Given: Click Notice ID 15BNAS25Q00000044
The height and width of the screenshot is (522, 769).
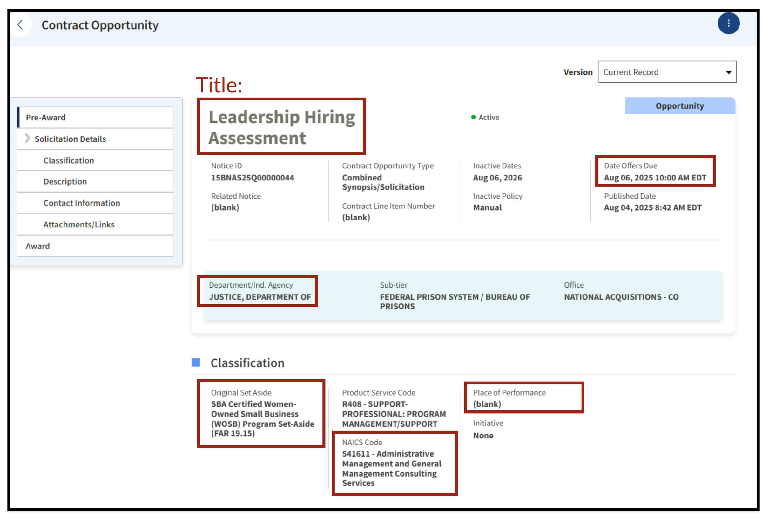Looking at the screenshot, I should pyautogui.click(x=253, y=178).
